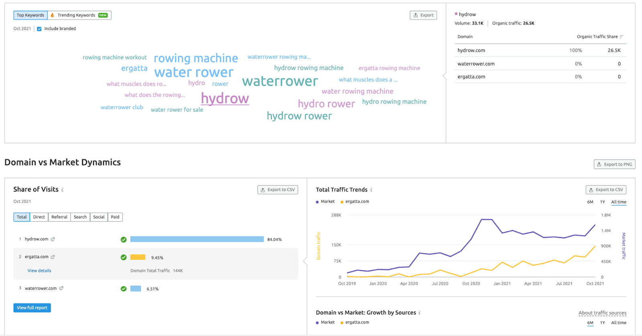This screenshot has width=642, height=336.
Task: Select keyword 'hydro rower' in the cloud
Action: (x=327, y=104)
